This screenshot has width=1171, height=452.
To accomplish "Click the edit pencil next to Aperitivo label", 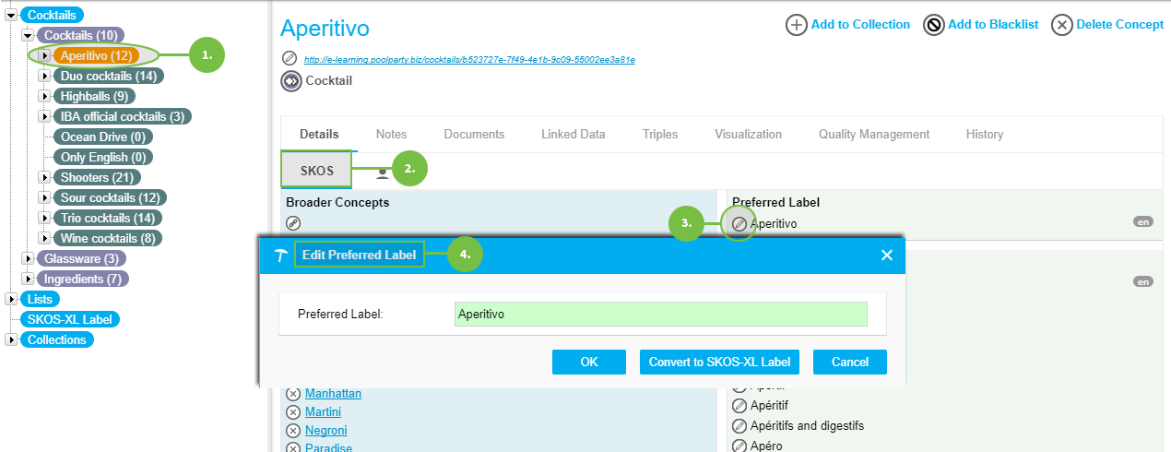I will point(739,223).
